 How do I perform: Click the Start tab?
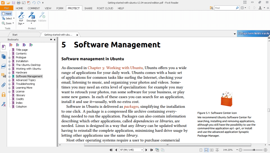[15, 34]
